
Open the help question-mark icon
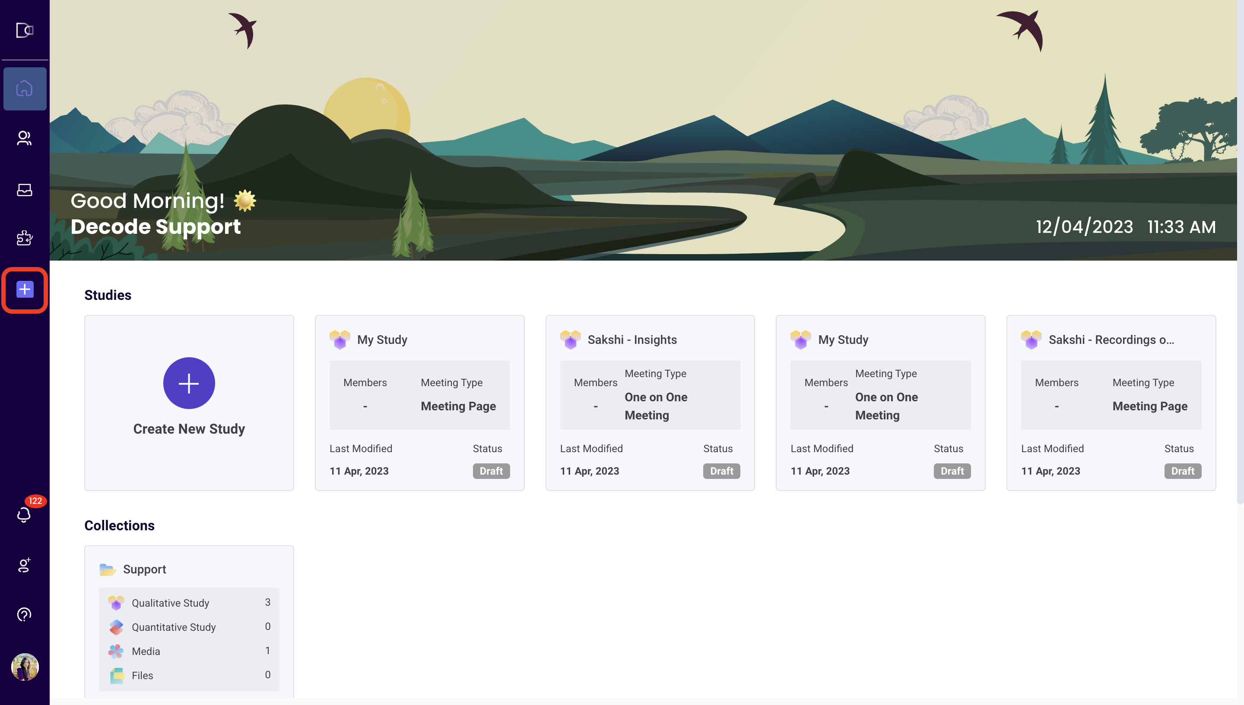click(24, 614)
